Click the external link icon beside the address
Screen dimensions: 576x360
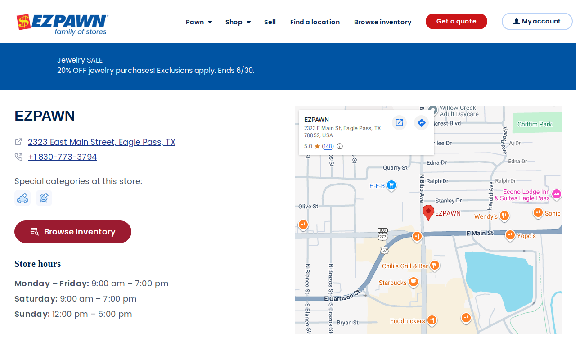tap(18, 142)
